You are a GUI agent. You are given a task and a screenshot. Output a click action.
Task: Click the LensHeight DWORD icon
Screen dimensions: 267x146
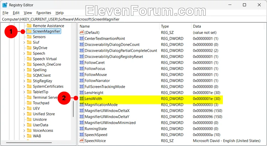[82, 92]
